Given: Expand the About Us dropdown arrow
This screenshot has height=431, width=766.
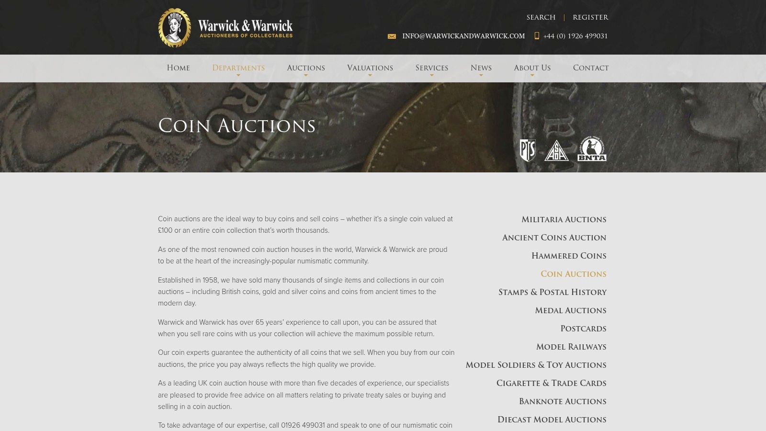Looking at the screenshot, I should (532, 76).
